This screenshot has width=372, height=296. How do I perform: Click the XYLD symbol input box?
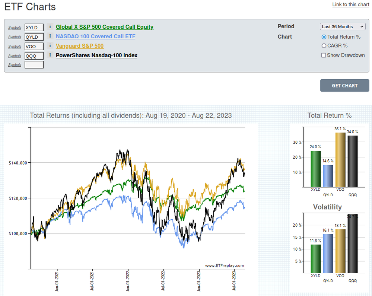pos(34,27)
